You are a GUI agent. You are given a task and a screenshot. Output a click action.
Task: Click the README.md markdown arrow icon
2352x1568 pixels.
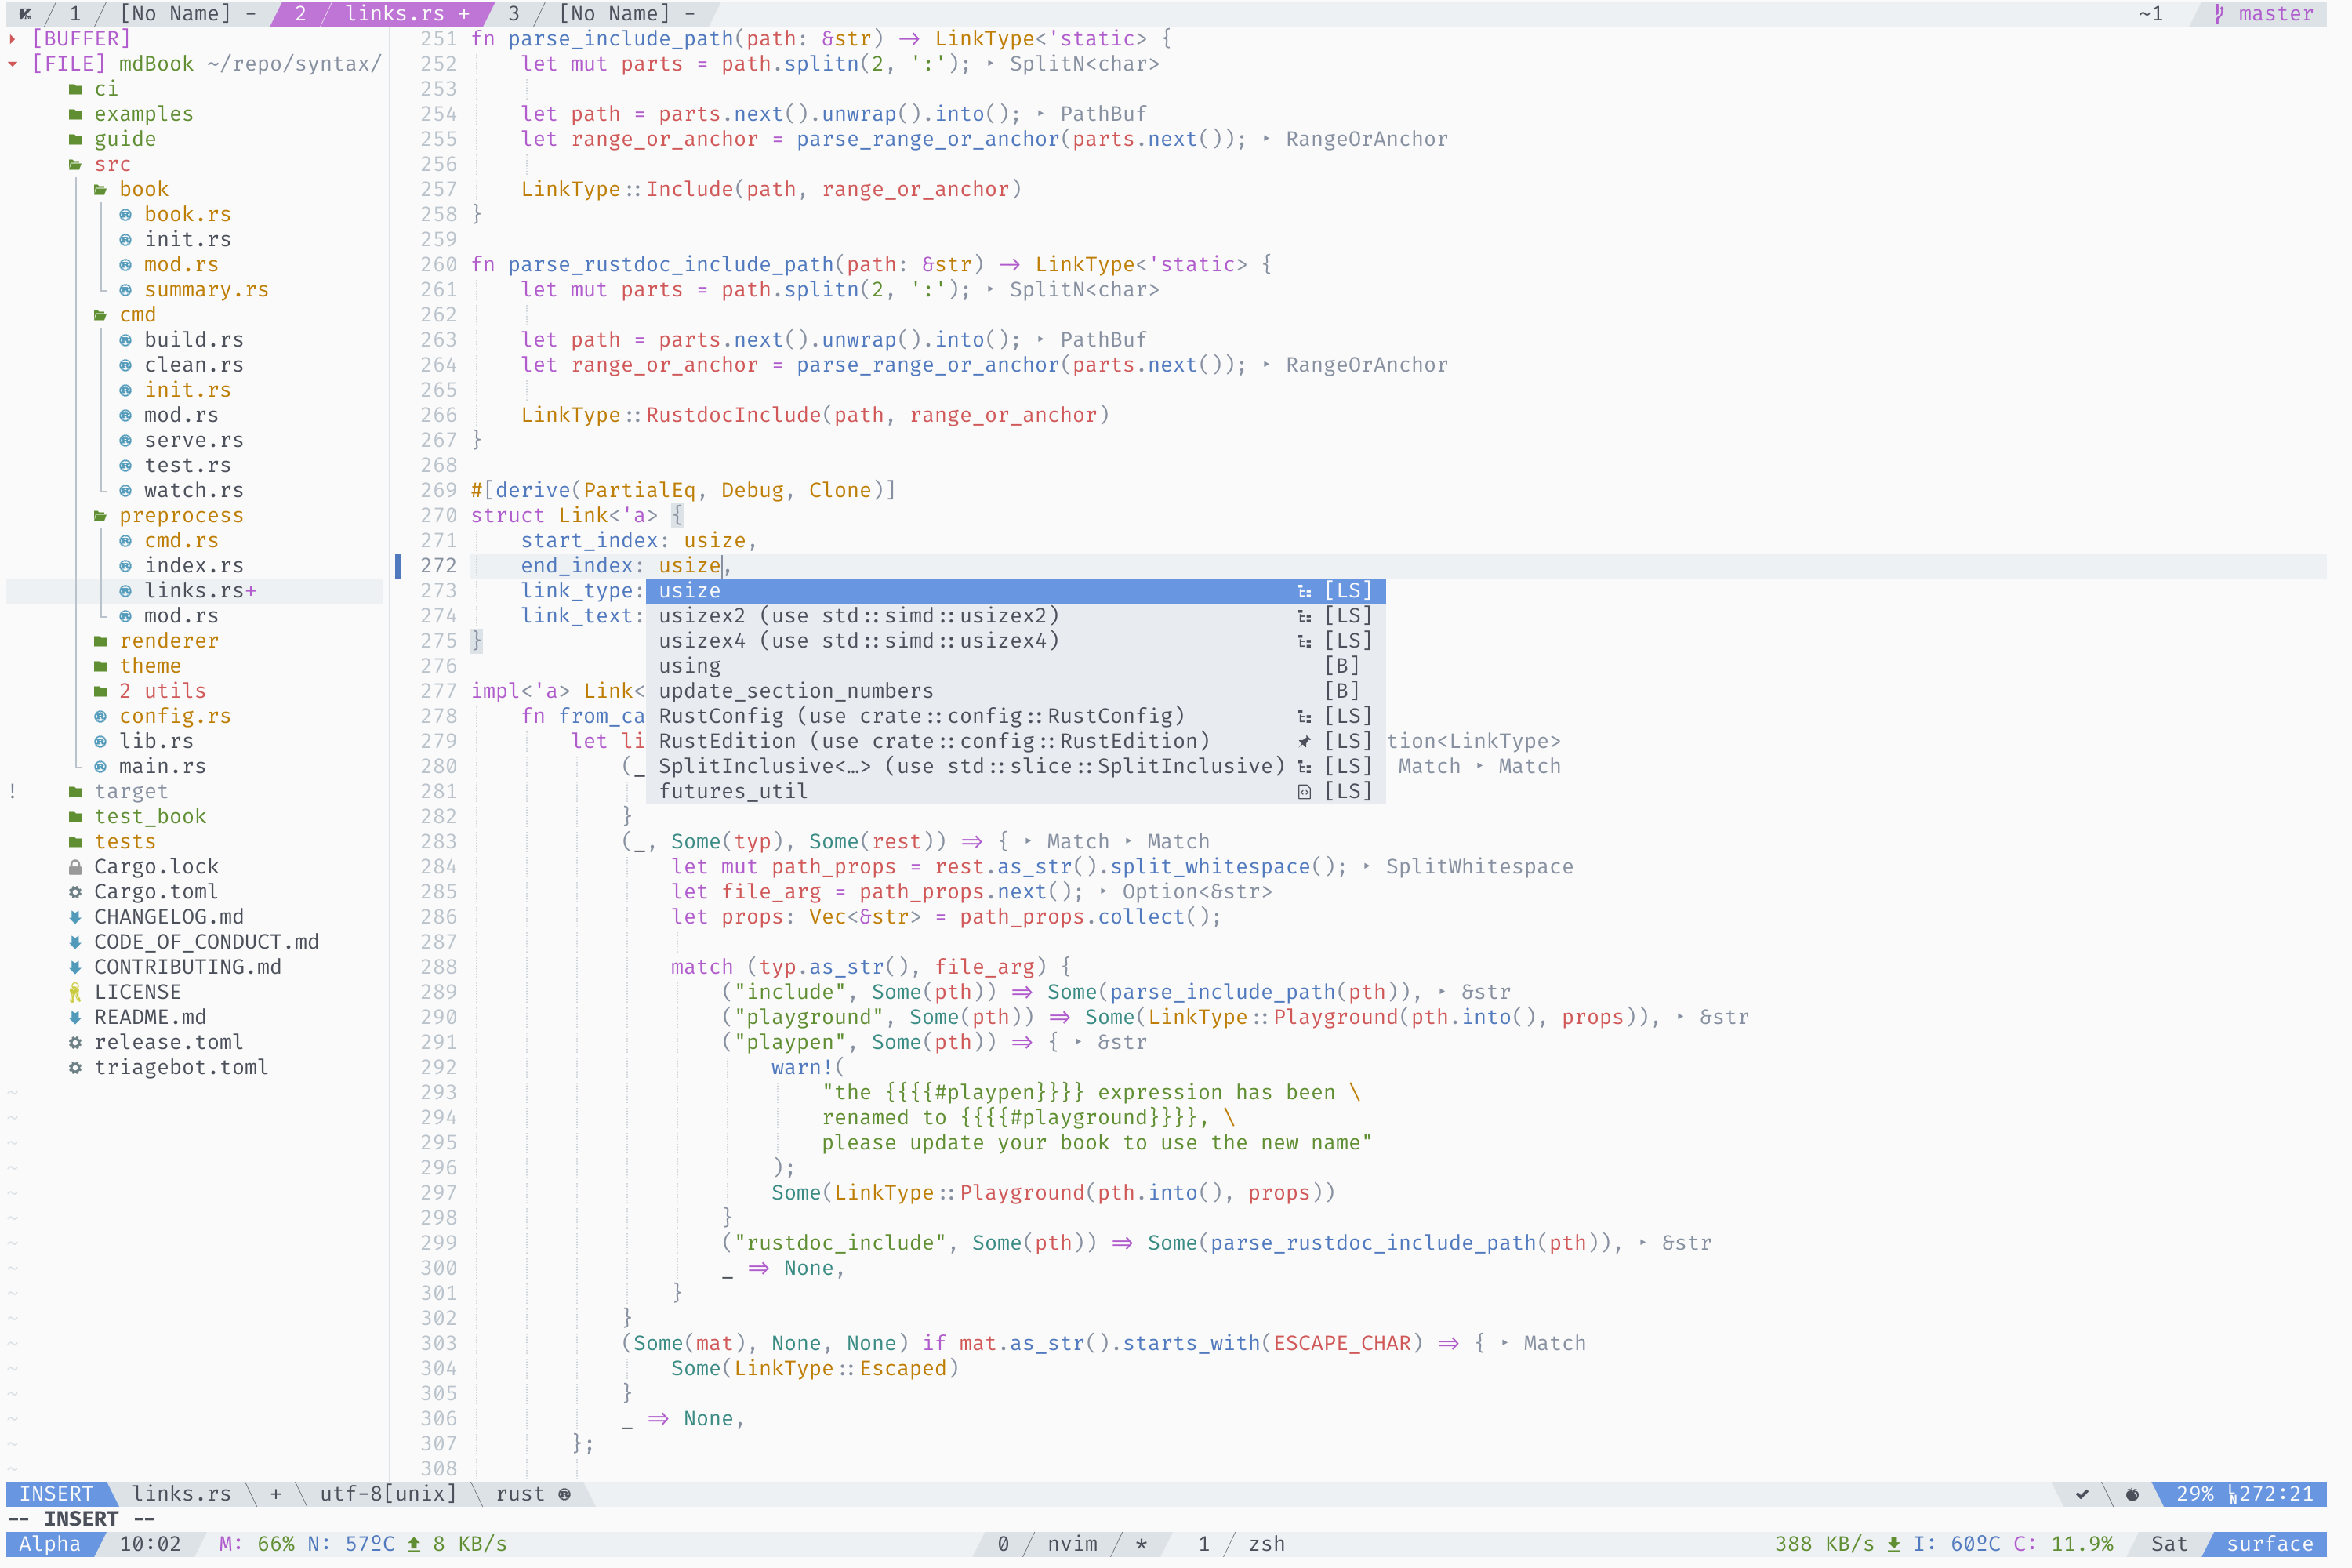75,1017
